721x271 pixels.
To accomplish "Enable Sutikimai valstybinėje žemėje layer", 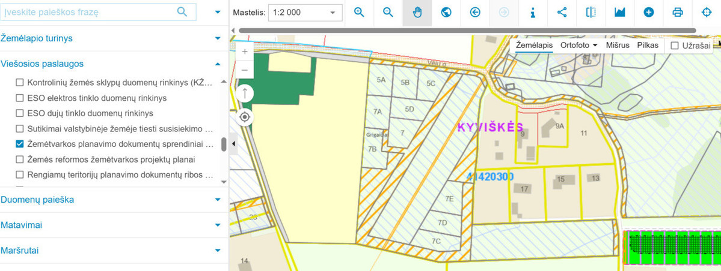I will click(19, 129).
